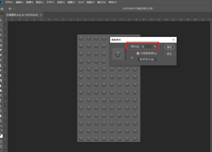This screenshot has height=152, width=212.
Task: Open the 图层(L) menu
Action: [x=40, y=2]
